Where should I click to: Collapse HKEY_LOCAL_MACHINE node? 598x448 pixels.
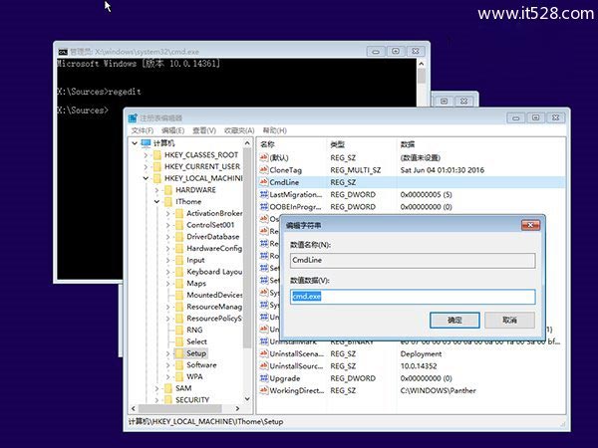[x=146, y=178]
